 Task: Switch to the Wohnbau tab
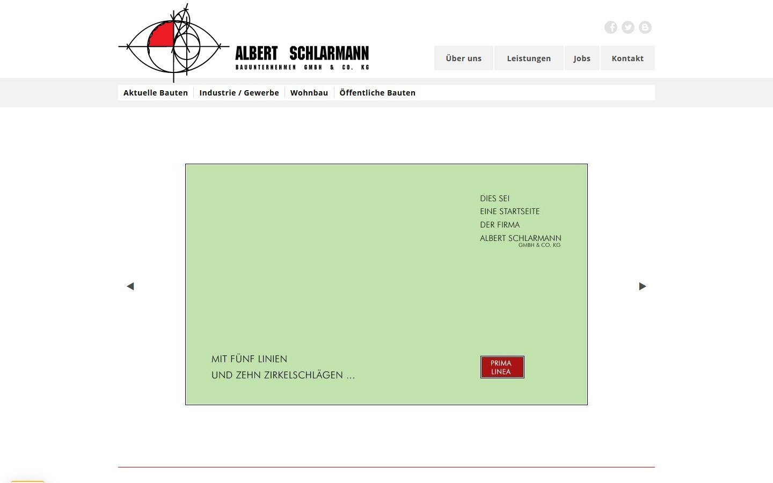[309, 92]
